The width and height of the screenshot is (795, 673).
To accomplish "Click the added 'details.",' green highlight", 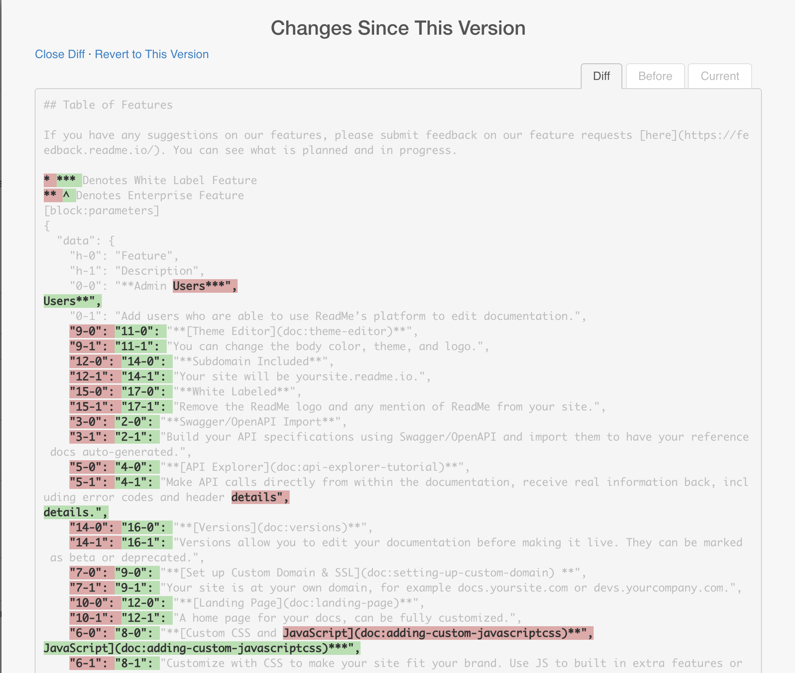I will click(75, 512).
